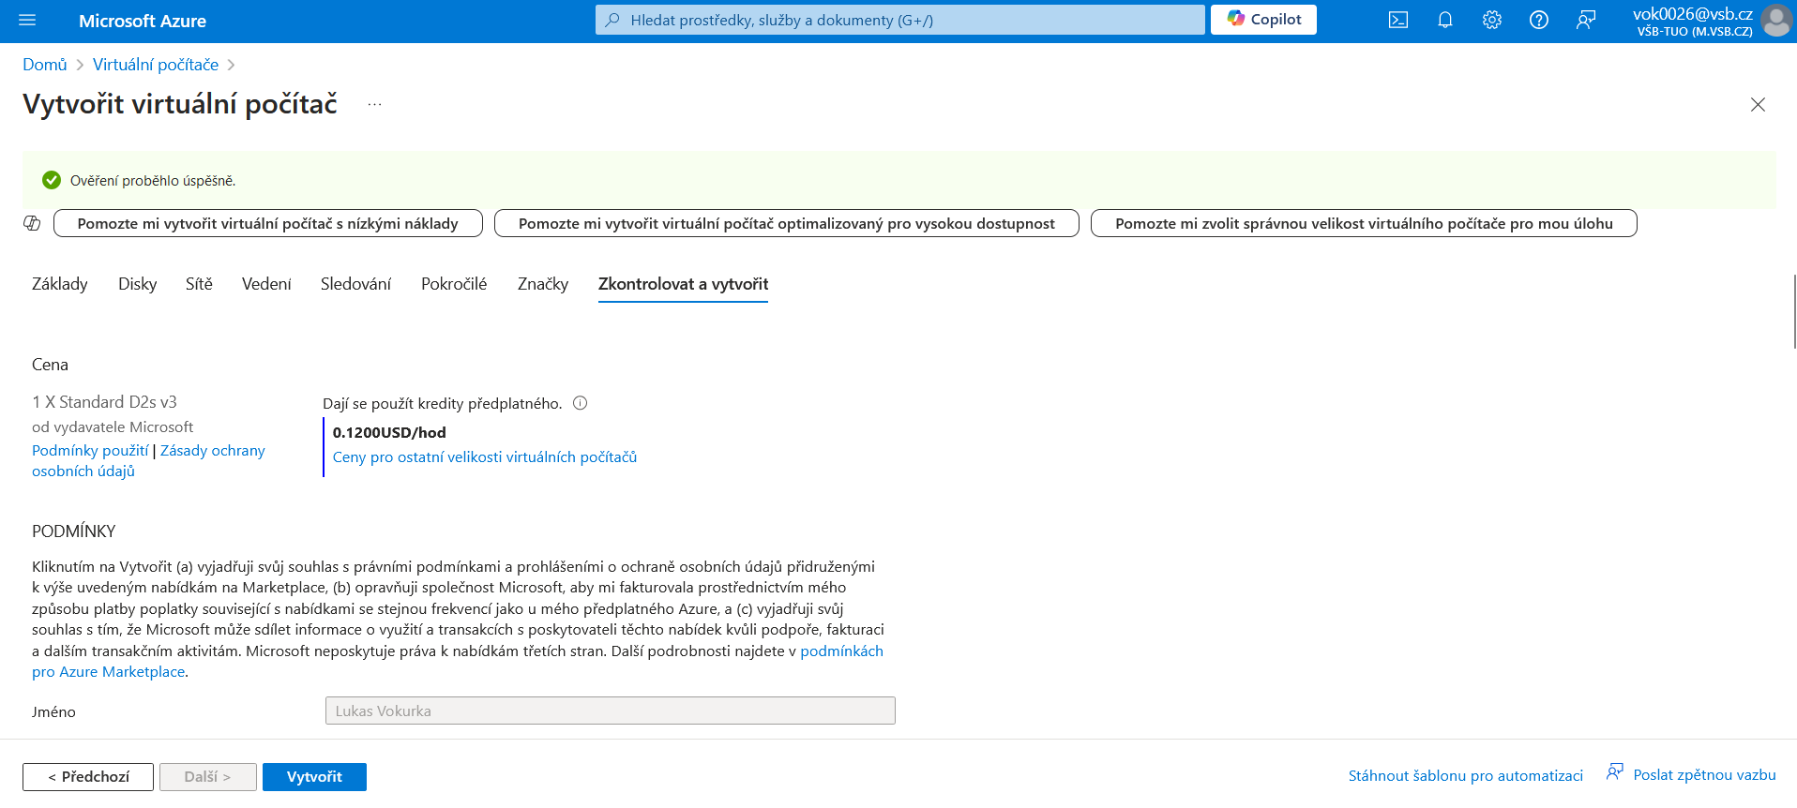Switch to the Sledování tab
Screen dimensions: 1797x808
tap(355, 284)
